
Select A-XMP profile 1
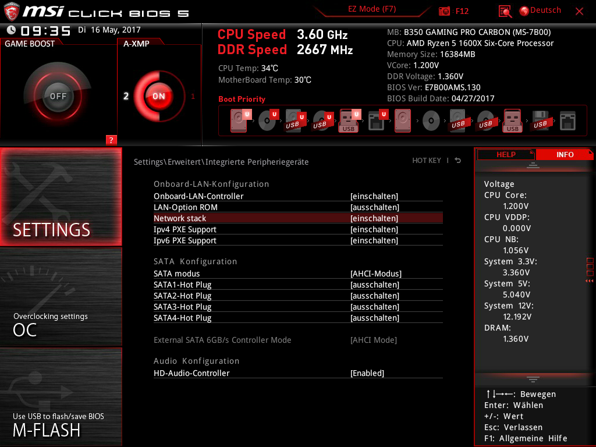(193, 96)
